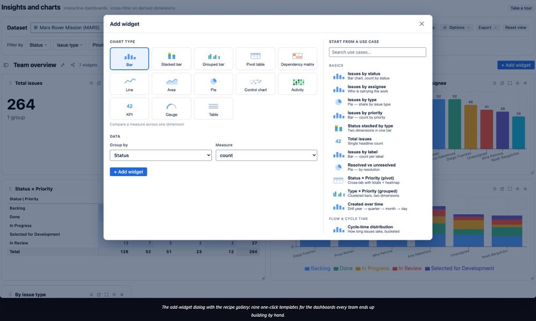
Task: Select the Pie chart type
Action: 214,84
